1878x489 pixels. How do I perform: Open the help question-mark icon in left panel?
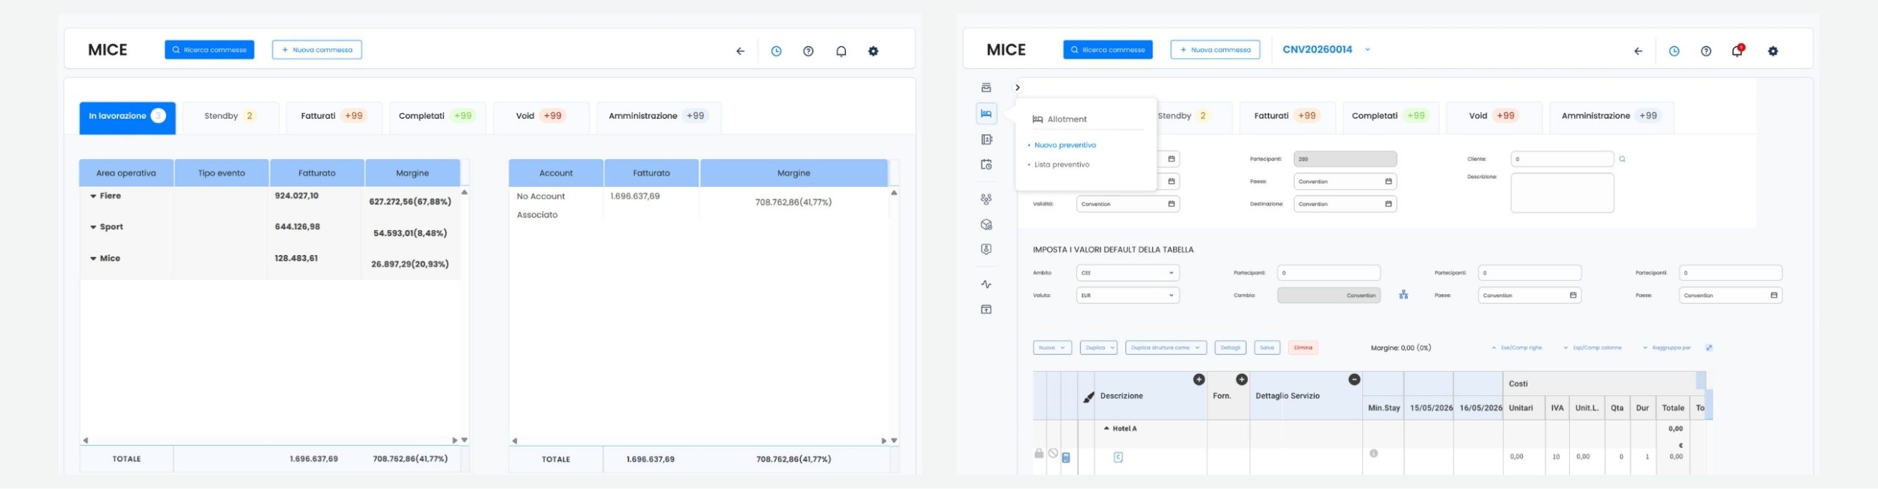tap(808, 51)
